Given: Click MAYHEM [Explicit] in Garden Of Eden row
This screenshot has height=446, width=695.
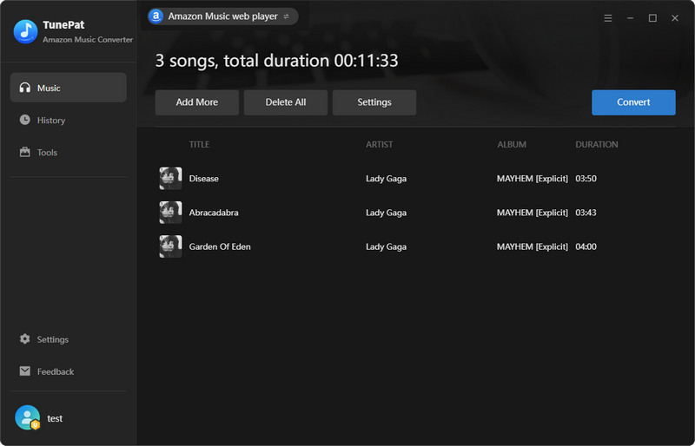Looking at the screenshot, I should tap(533, 246).
